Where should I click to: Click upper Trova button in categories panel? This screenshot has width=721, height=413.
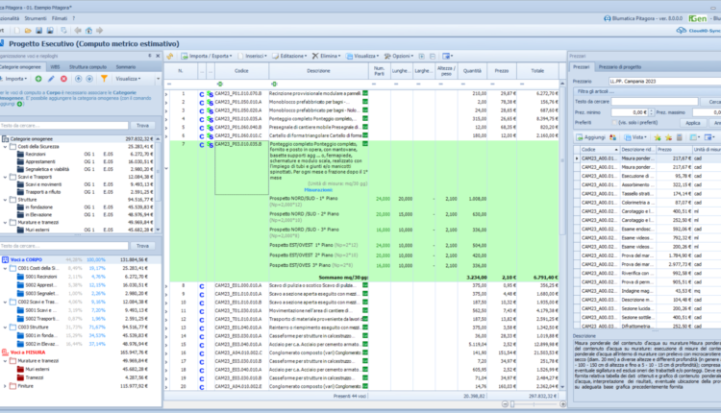pos(142,126)
